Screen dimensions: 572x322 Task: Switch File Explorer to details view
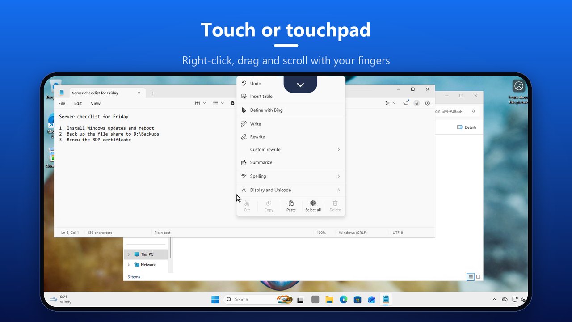[x=471, y=277]
